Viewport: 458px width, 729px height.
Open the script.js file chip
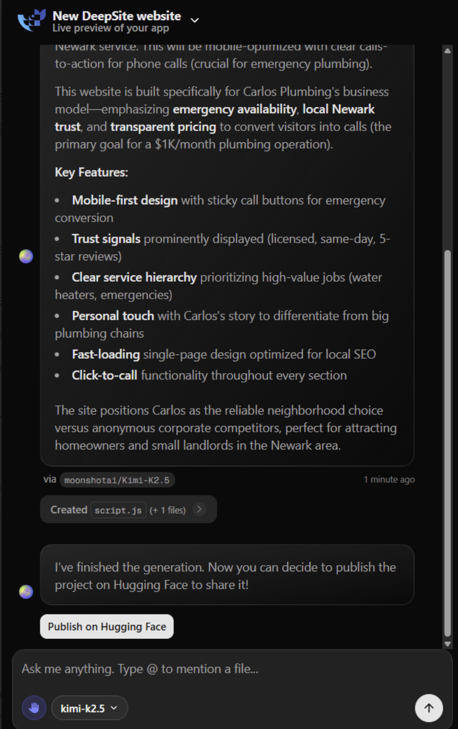point(118,510)
